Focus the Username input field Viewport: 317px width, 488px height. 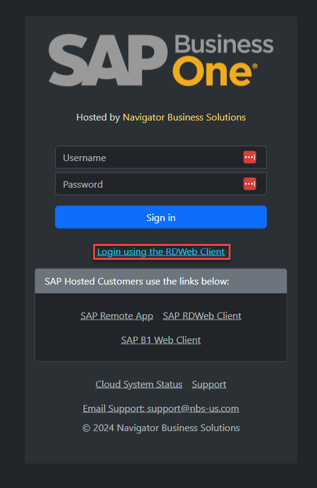pos(161,157)
